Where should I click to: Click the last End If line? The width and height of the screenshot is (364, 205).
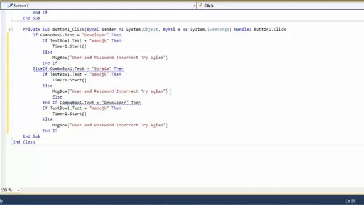(x=49, y=130)
